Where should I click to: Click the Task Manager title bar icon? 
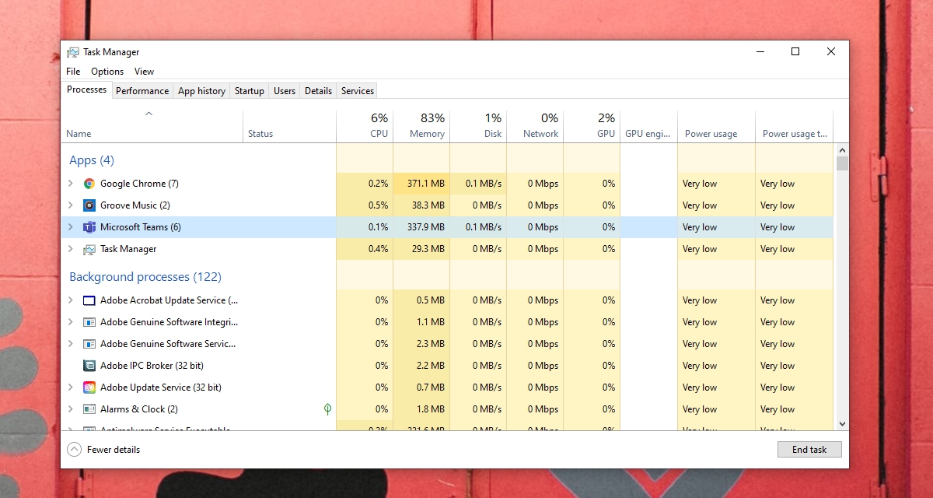[73, 52]
